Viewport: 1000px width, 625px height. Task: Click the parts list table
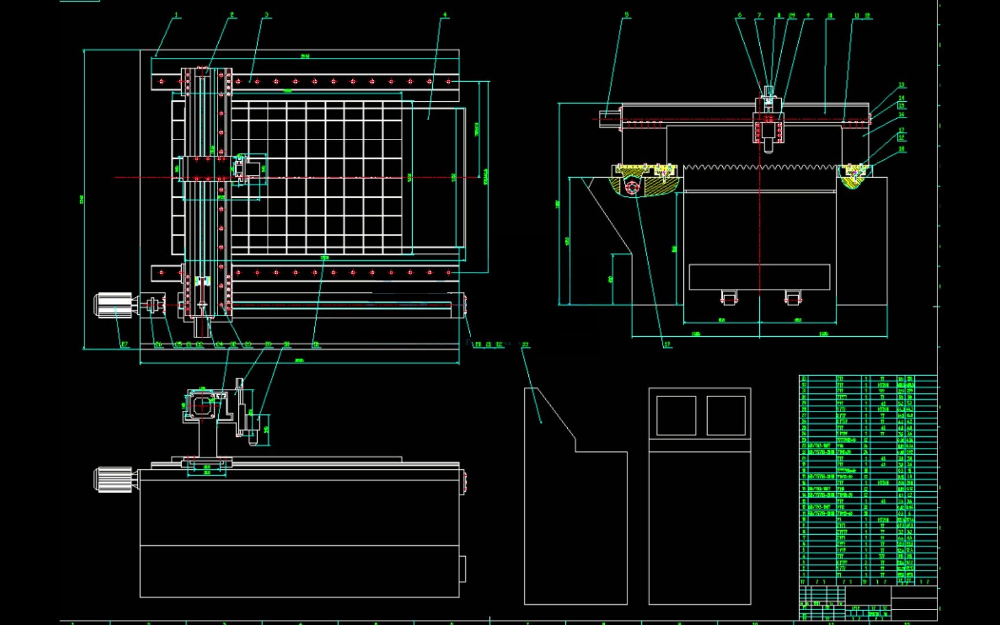point(868,480)
